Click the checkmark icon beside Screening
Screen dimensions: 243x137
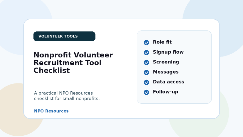[146, 62]
